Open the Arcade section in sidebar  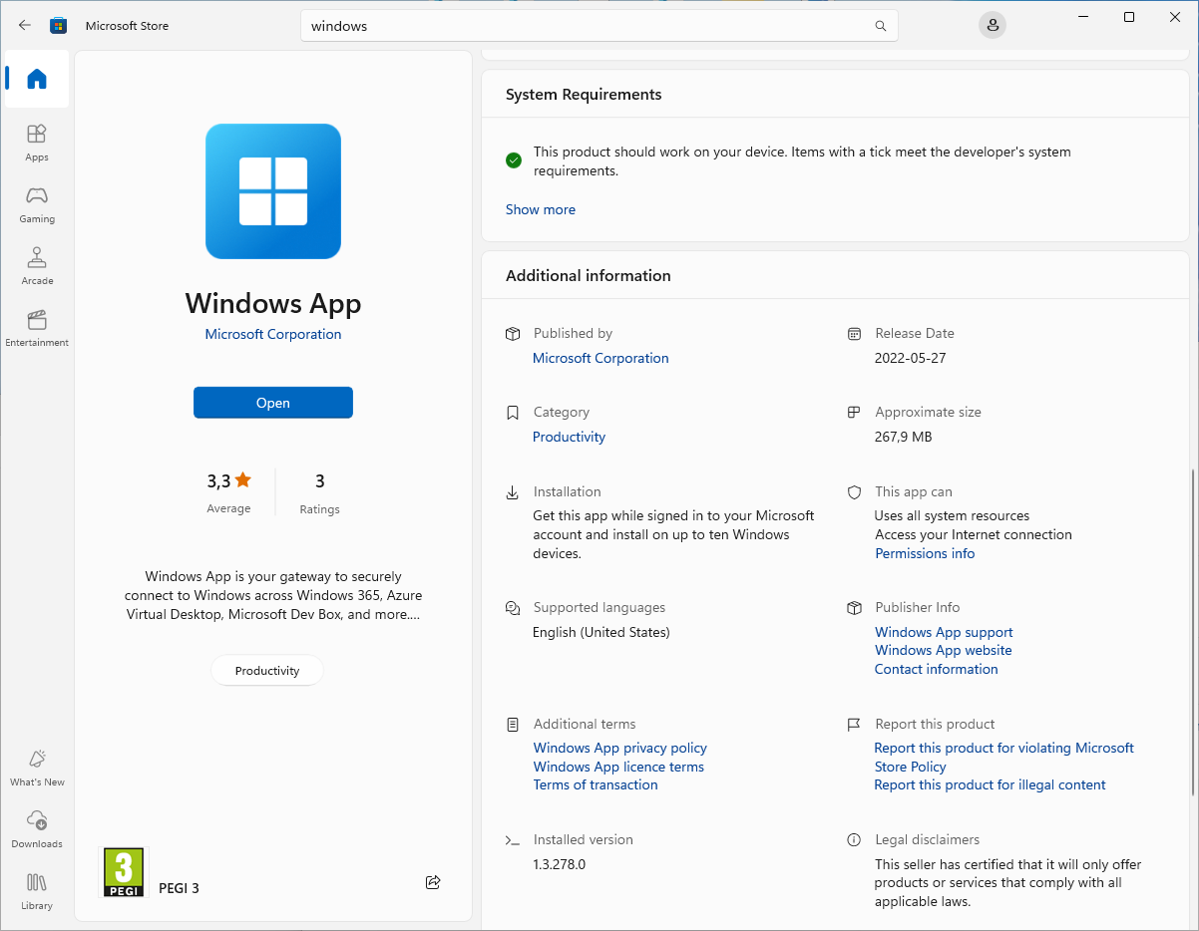coord(37,266)
